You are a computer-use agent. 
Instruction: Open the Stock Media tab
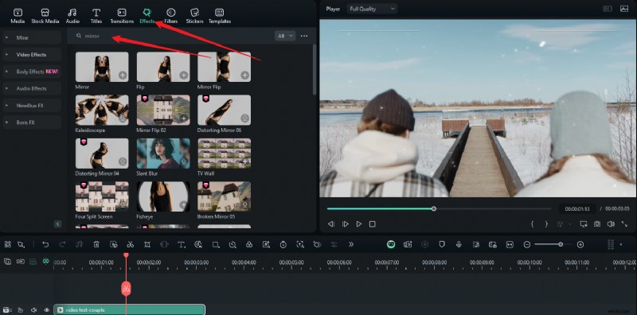(45, 16)
